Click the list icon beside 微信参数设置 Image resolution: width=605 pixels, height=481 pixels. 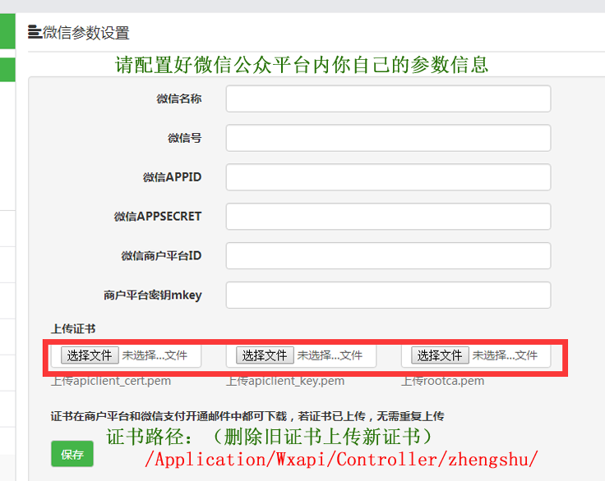35,32
